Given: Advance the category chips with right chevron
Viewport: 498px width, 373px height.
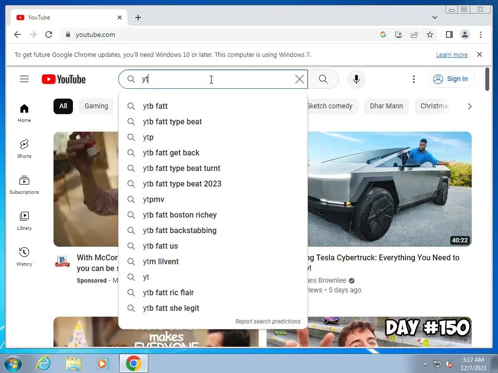Looking at the screenshot, I should [469, 106].
